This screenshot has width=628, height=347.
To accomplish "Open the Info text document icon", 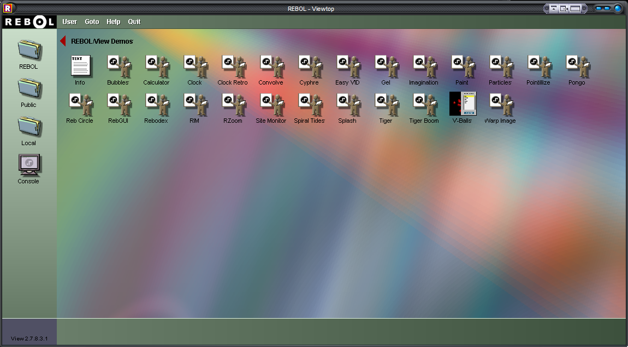I will pyautogui.click(x=80, y=66).
